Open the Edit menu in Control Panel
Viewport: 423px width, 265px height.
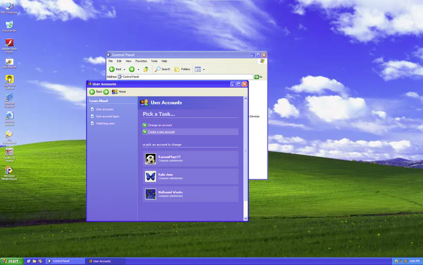(119, 61)
